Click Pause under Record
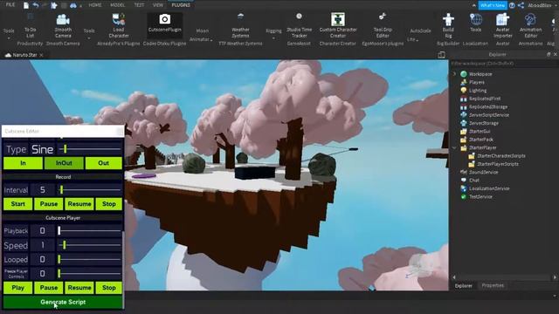Viewport: 559px width, 314px height. point(49,204)
